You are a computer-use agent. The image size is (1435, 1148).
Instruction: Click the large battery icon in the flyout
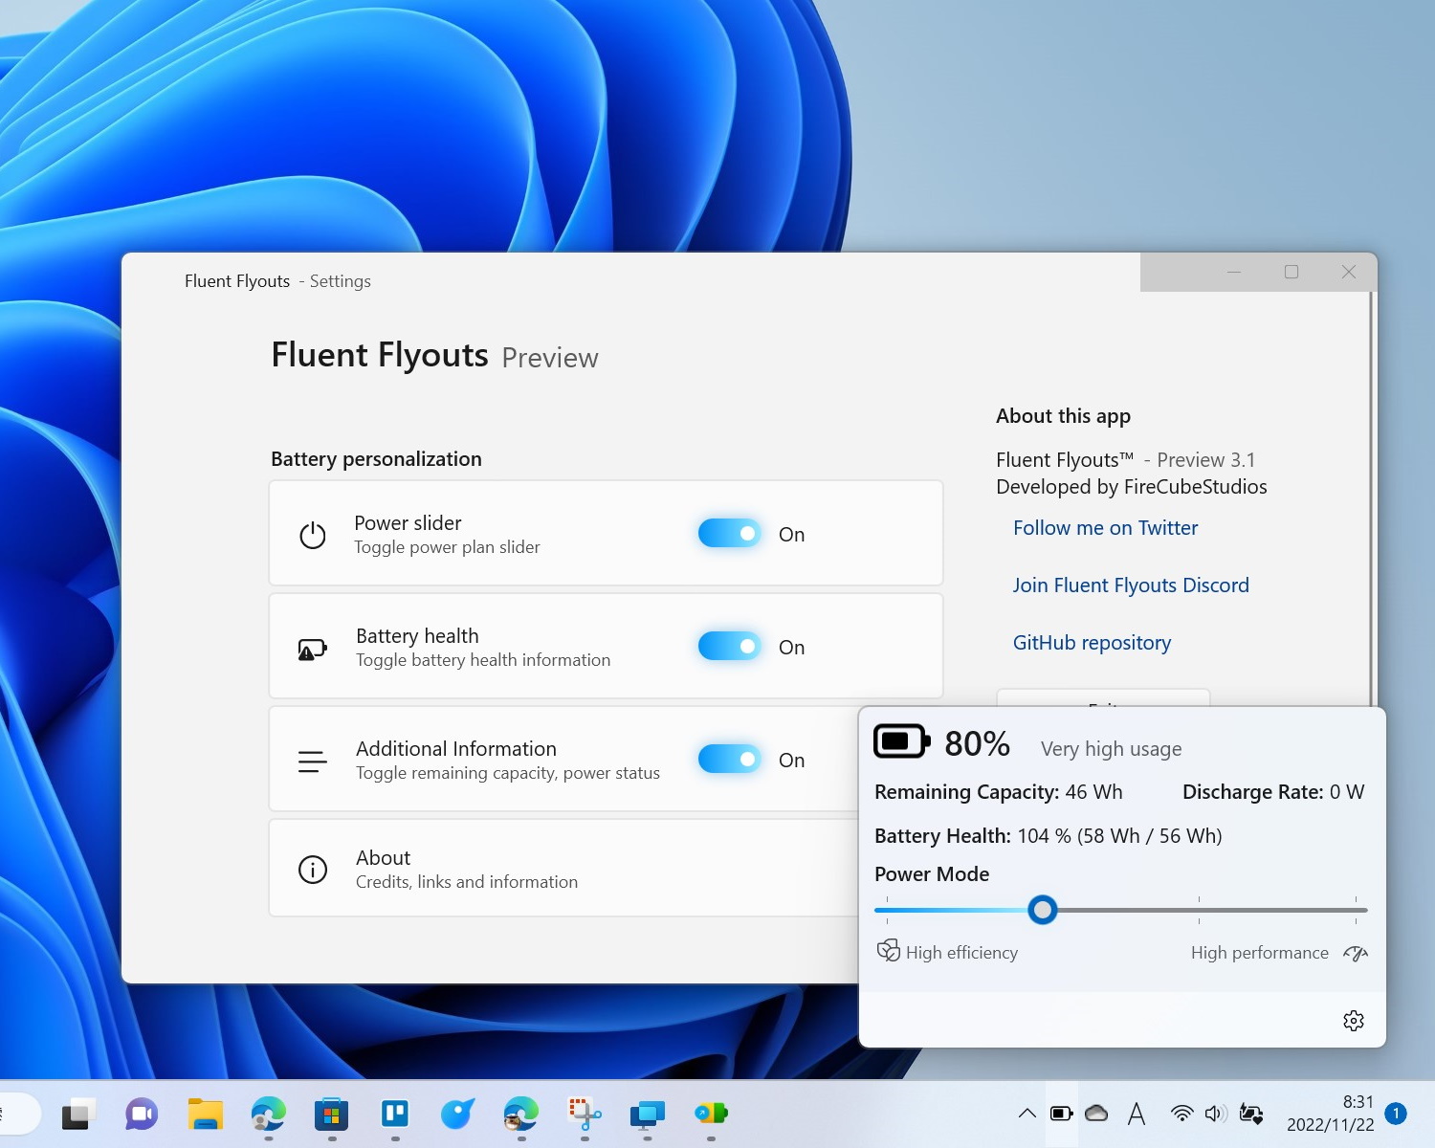tap(901, 741)
